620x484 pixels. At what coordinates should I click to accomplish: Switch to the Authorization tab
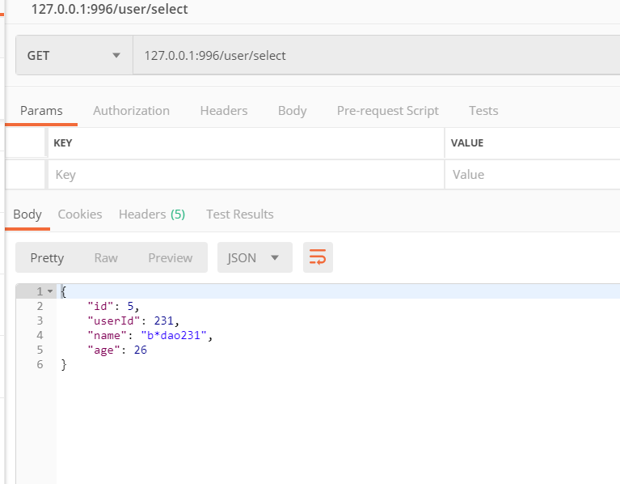tap(131, 111)
